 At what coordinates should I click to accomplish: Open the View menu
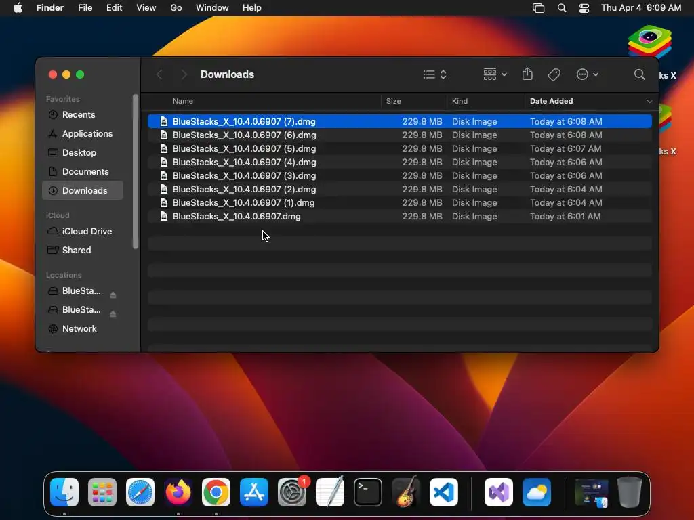coord(146,8)
